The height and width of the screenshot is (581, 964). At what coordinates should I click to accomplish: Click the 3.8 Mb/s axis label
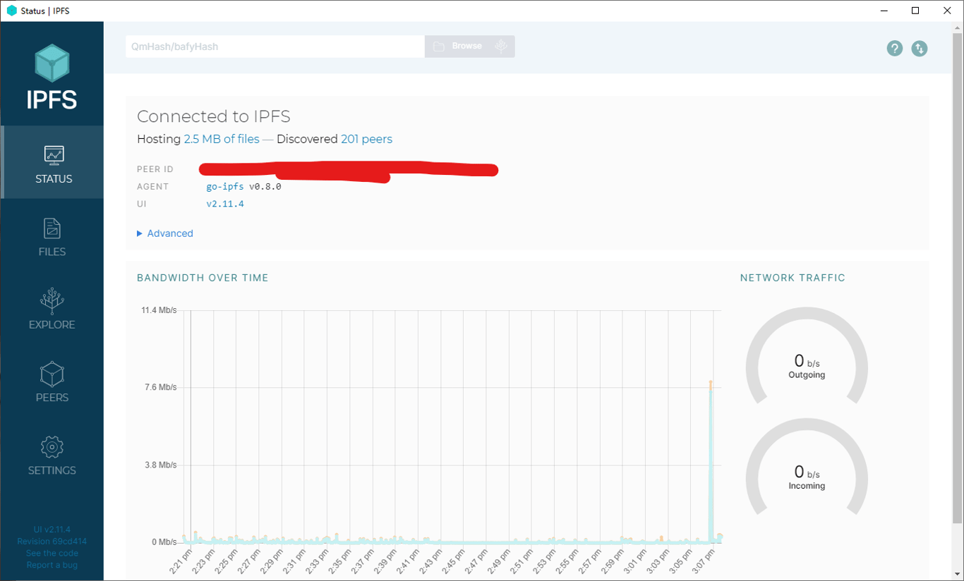162,465
